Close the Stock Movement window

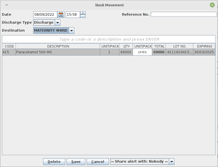212,5
